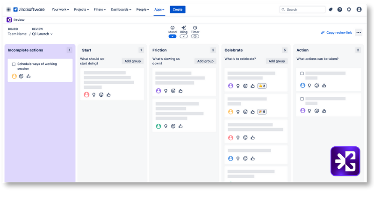The width and height of the screenshot is (374, 201).
Task: Expand the Filters dropdown
Action: pyautogui.click(x=100, y=9)
